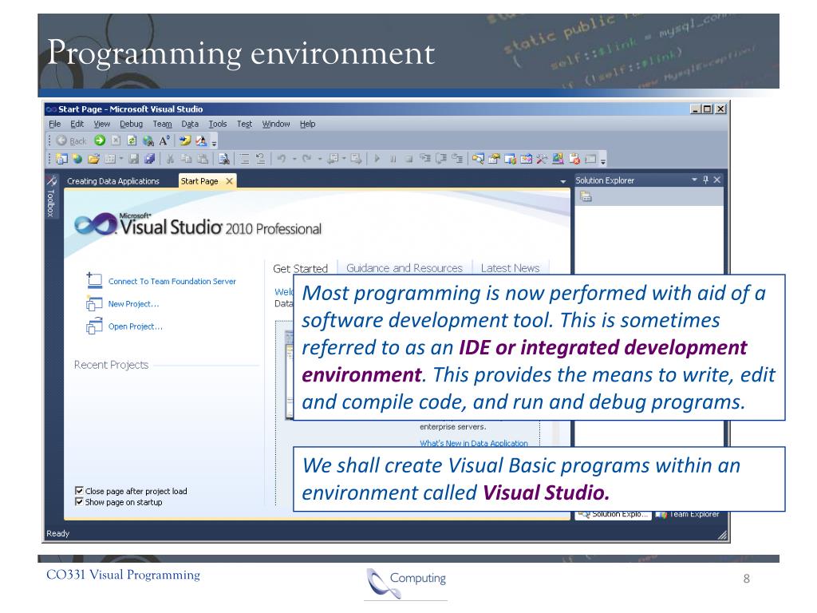Click the Break All pause icon
Screen dimensions: 817x613
point(393,159)
